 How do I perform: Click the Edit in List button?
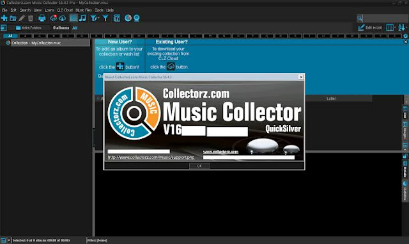[x=370, y=28]
